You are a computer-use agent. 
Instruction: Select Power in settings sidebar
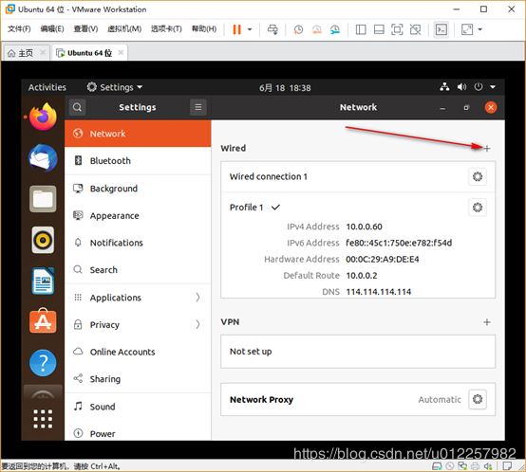[138, 434]
